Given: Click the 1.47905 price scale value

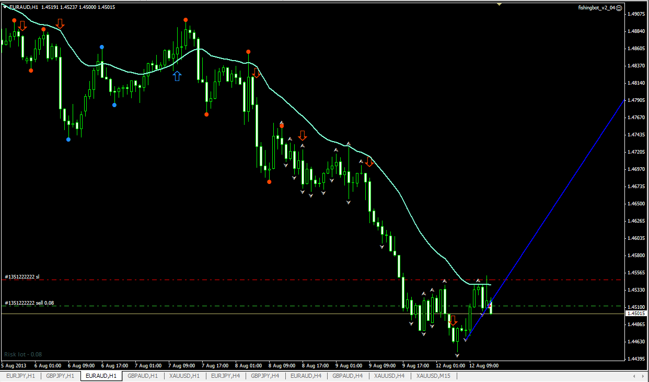Looking at the screenshot, I should [636, 100].
